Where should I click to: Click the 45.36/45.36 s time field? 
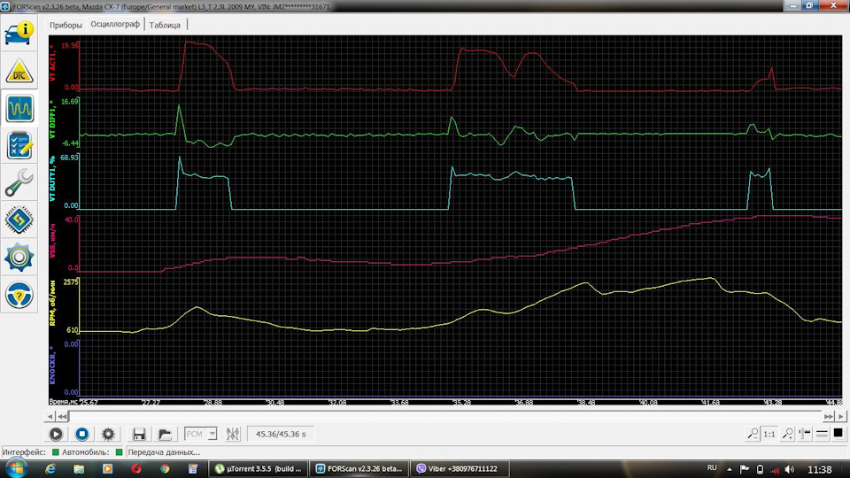tap(281, 434)
